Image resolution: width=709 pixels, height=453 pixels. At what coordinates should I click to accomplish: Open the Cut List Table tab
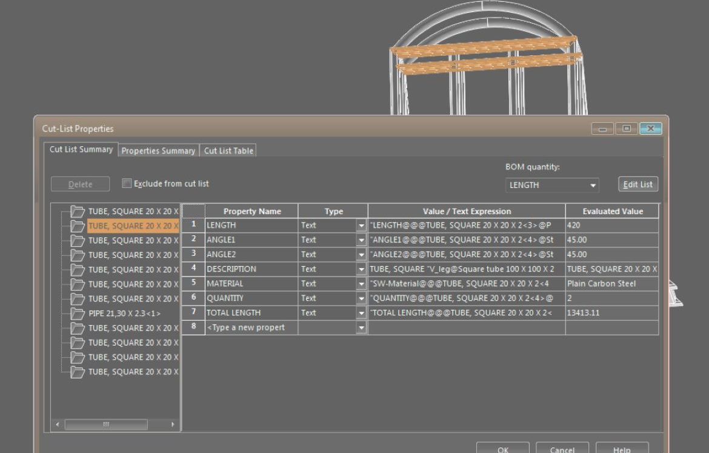pyautogui.click(x=228, y=151)
